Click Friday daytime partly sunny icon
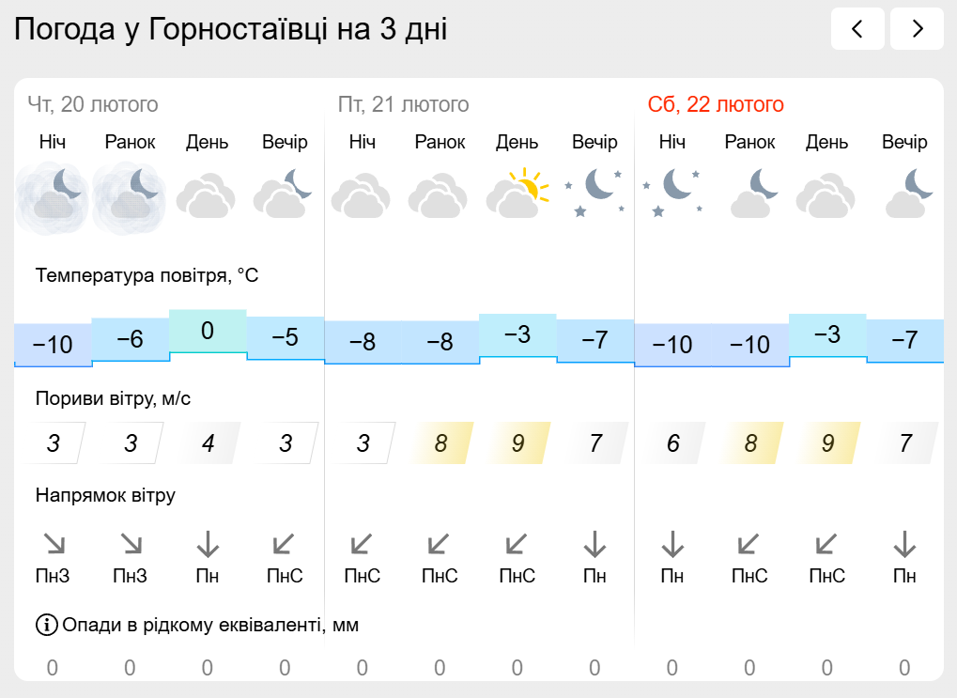The width and height of the screenshot is (957, 698). pyautogui.click(x=517, y=193)
